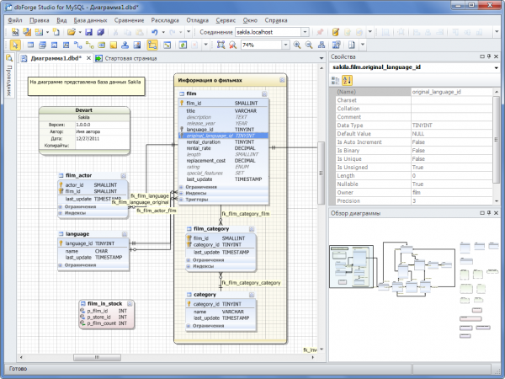Click the diagram horizontal scrollbar thumb
This screenshot has height=379, width=505.
(x=97, y=357)
